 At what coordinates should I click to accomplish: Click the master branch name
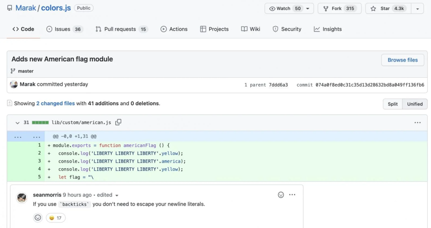point(26,71)
